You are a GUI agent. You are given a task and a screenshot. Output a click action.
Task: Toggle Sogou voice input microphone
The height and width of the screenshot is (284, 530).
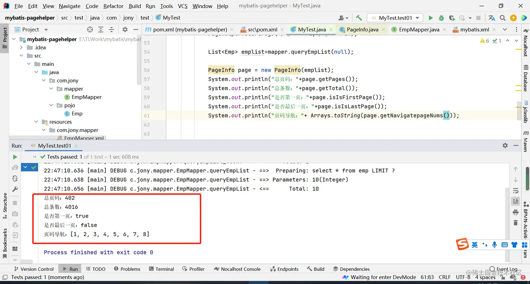coord(495,245)
